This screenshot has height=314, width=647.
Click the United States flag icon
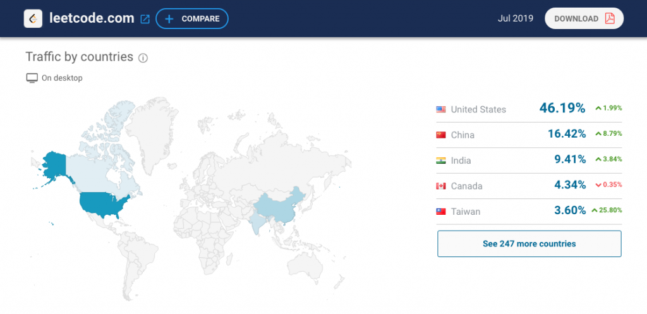[441, 109]
